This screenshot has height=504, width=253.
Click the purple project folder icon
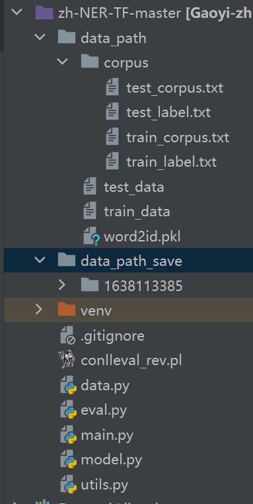[44, 13]
